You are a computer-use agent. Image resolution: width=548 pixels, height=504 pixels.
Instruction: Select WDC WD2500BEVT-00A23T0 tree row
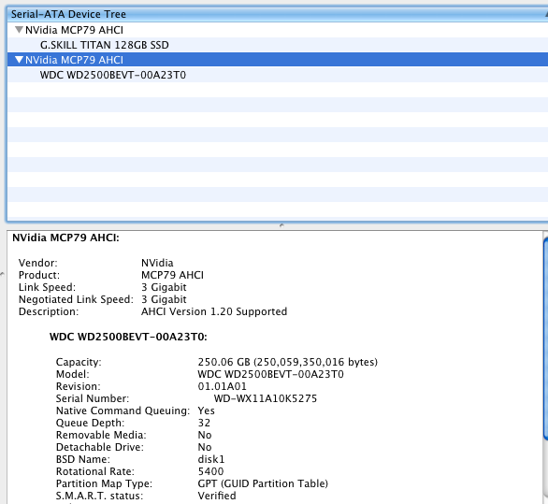point(278,75)
